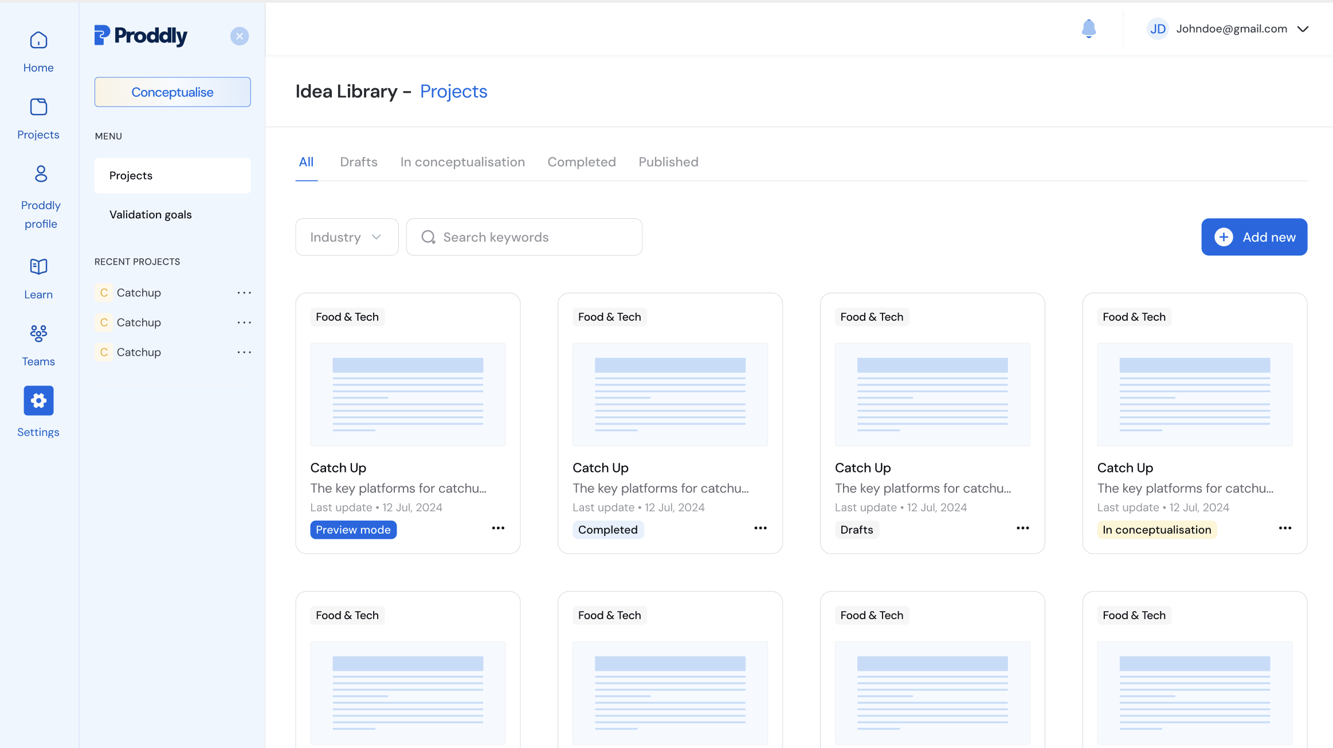The image size is (1333, 748).
Task: Open the Industry filter dropdown
Action: point(347,237)
